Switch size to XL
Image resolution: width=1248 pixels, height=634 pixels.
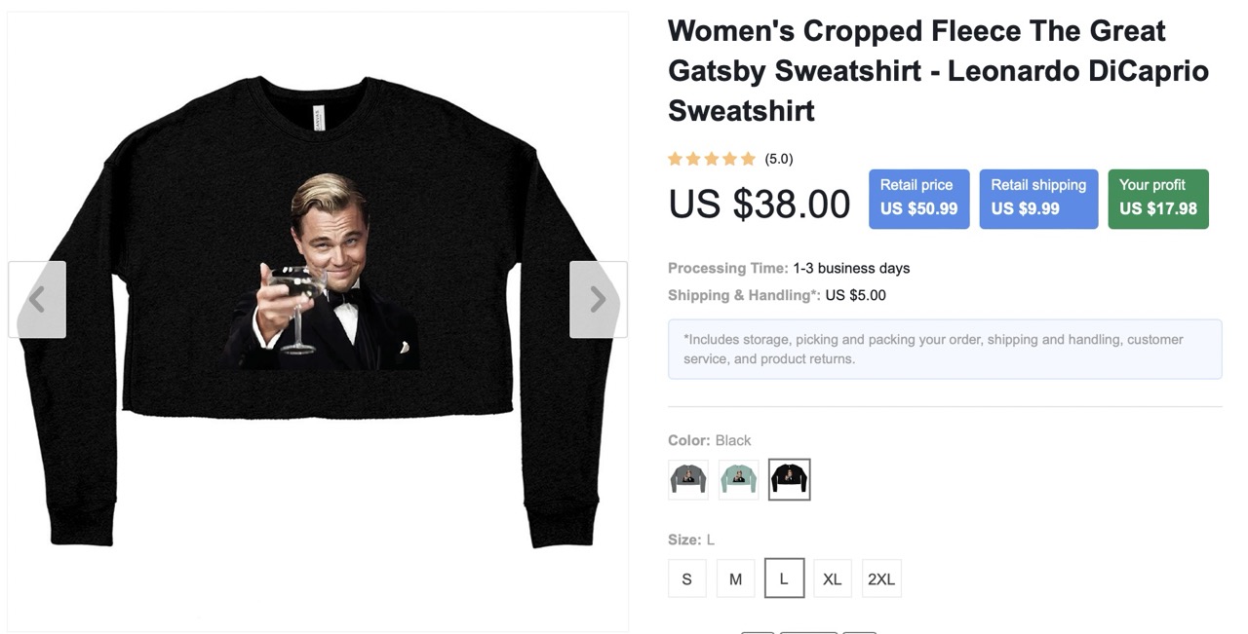(832, 578)
